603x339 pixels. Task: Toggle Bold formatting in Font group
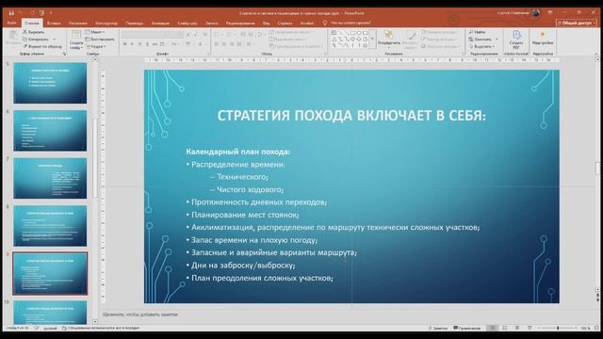125,44
